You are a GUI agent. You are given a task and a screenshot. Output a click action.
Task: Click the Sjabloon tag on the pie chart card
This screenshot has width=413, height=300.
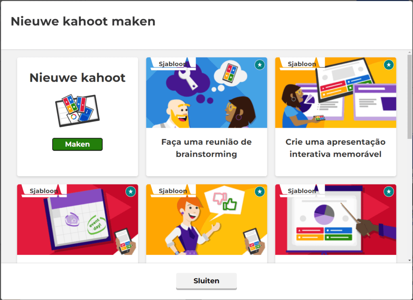click(x=302, y=191)
